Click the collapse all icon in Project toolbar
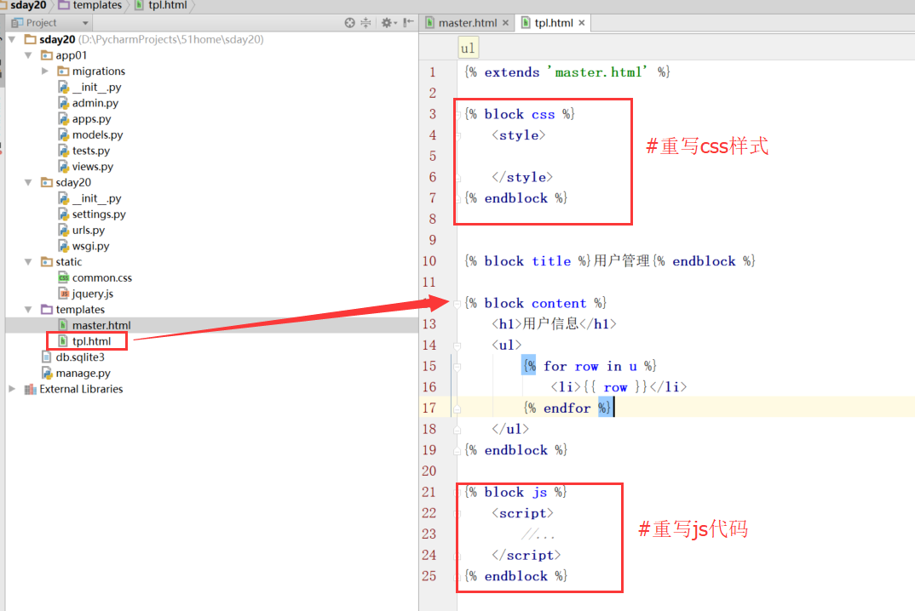This screenshot has height=611, width=915. [x=365, y=23]
